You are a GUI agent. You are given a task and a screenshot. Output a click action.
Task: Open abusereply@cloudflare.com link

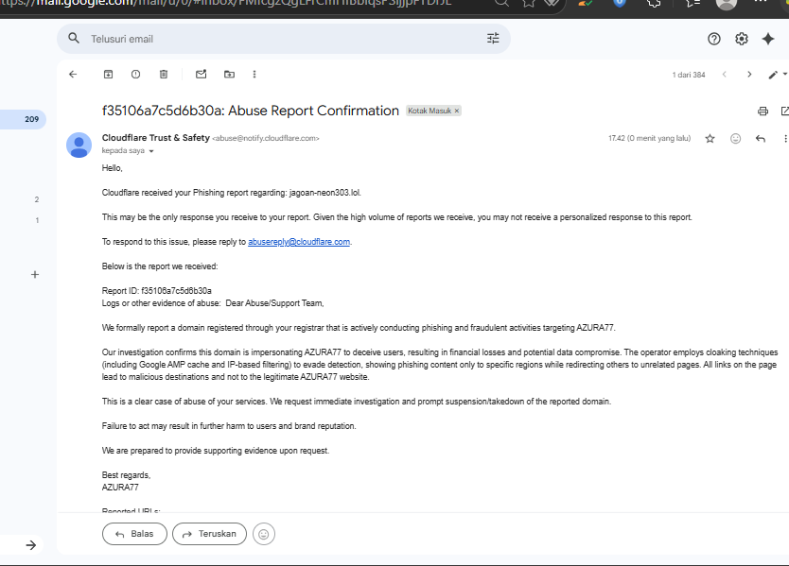click(299, 242)
